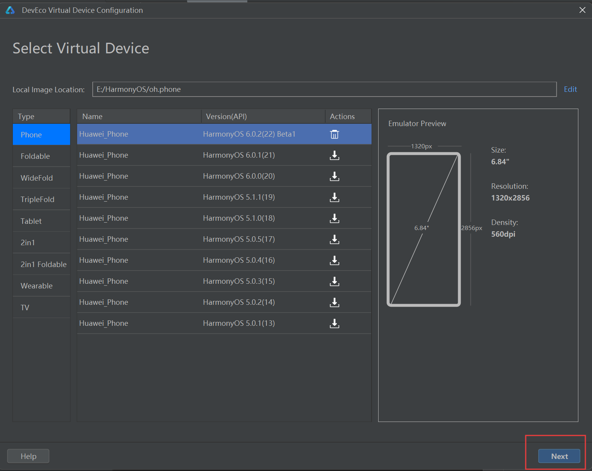
Task: Select the HarmonyOS 5.0.4(16) row
Action: pos(224,260)
